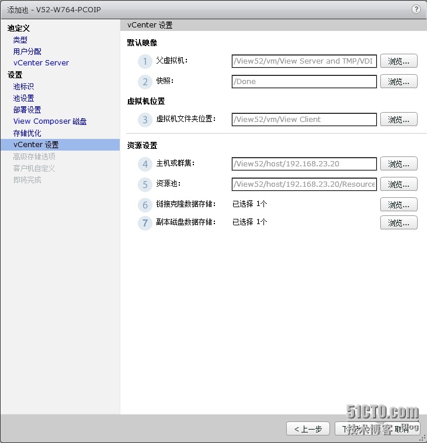
Task: Click step 4 circle for 主机或群集
Action: [145, 164]
